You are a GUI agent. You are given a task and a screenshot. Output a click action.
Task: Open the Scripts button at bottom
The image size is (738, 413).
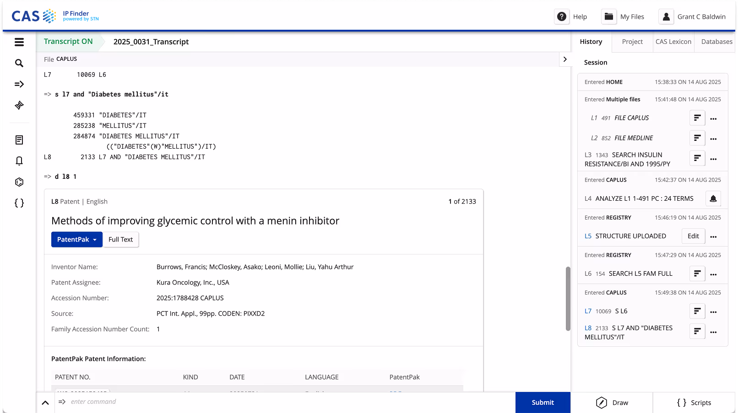pyautogui.click(x=694, y=402)
